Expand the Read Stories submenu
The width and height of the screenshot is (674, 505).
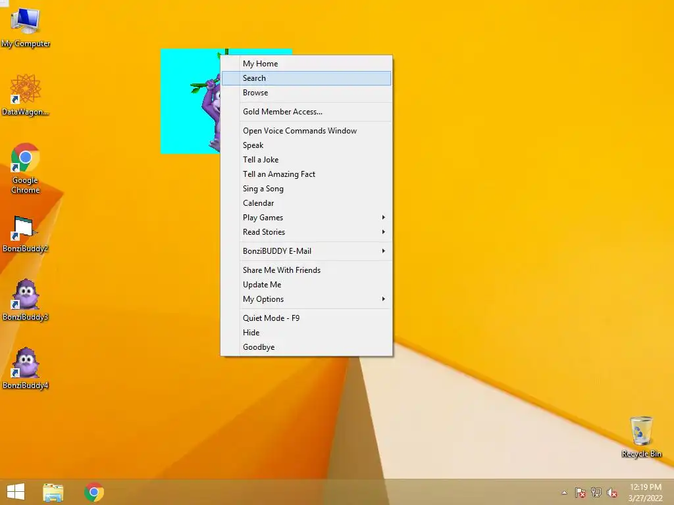(306, 232)
